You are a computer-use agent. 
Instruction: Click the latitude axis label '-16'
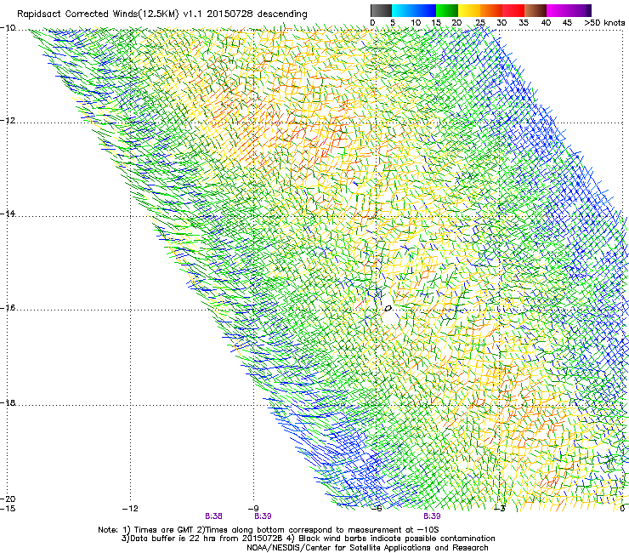coord(8,308)
